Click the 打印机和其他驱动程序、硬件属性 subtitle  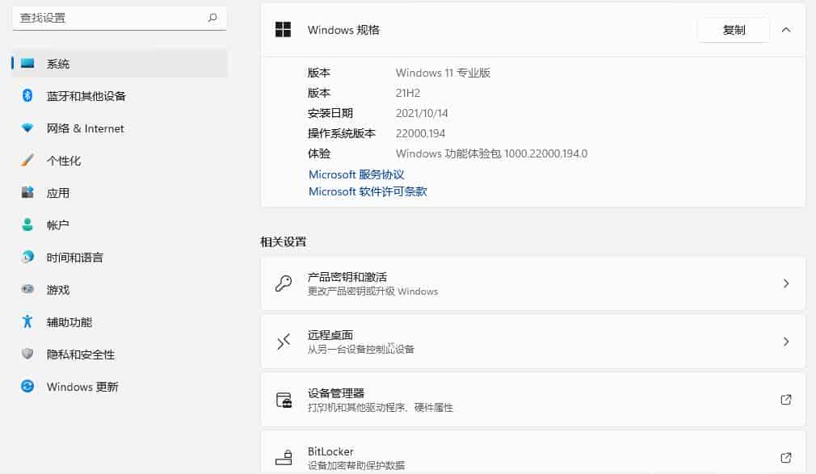381,408
